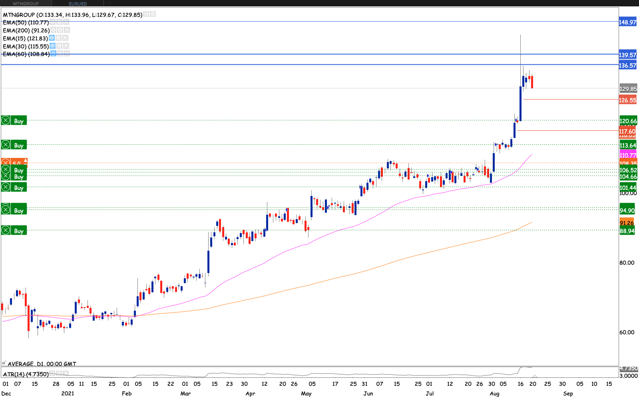This screenshot has height=397, width=639.
Task: Click the Buy label at 113.64
Action: [x=19, y=145]
